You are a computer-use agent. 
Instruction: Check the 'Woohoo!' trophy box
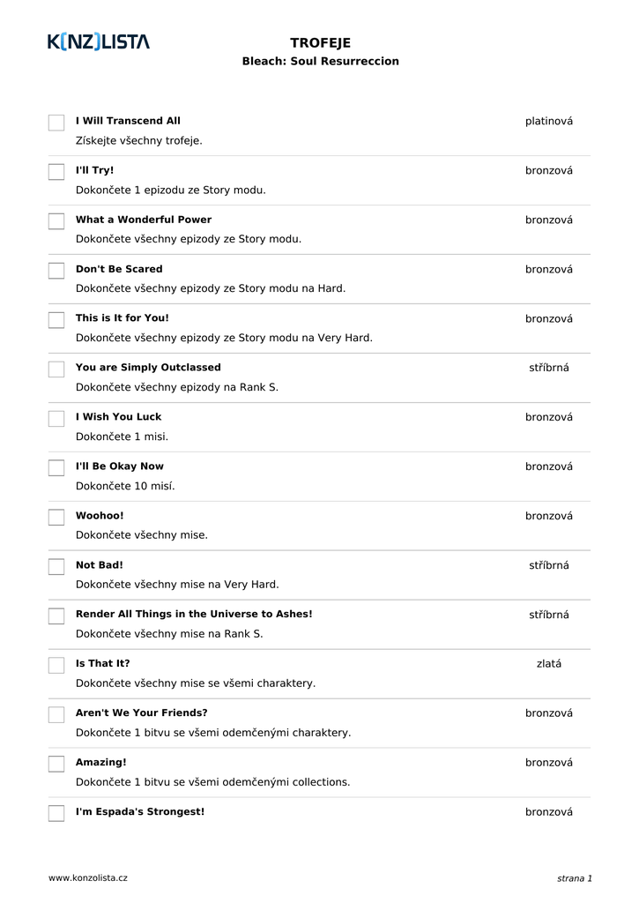point(56,518)
